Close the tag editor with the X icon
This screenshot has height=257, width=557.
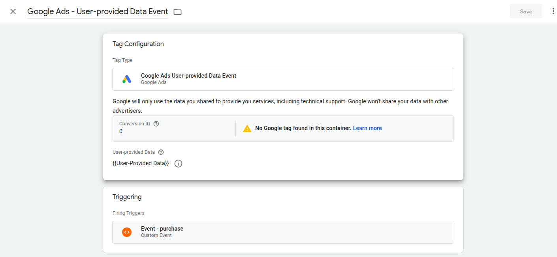(13, 11)
